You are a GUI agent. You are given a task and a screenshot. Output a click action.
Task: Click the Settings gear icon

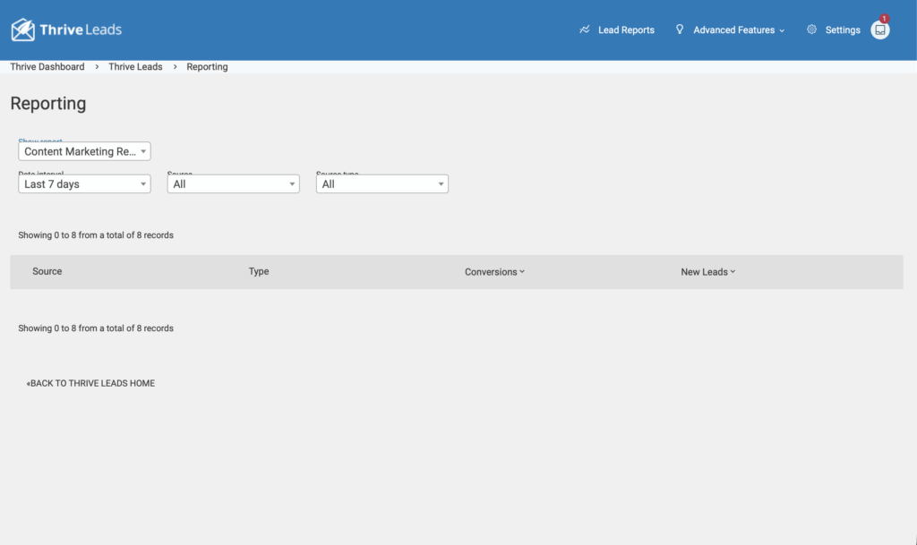click(x=811, y=30)
